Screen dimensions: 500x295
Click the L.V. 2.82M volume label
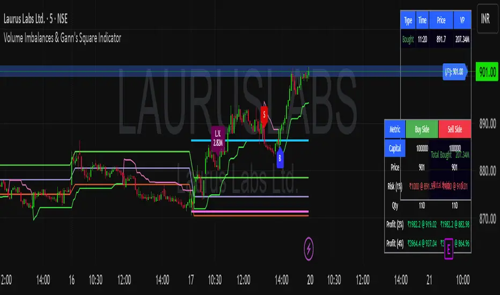[x=218, y=138]
